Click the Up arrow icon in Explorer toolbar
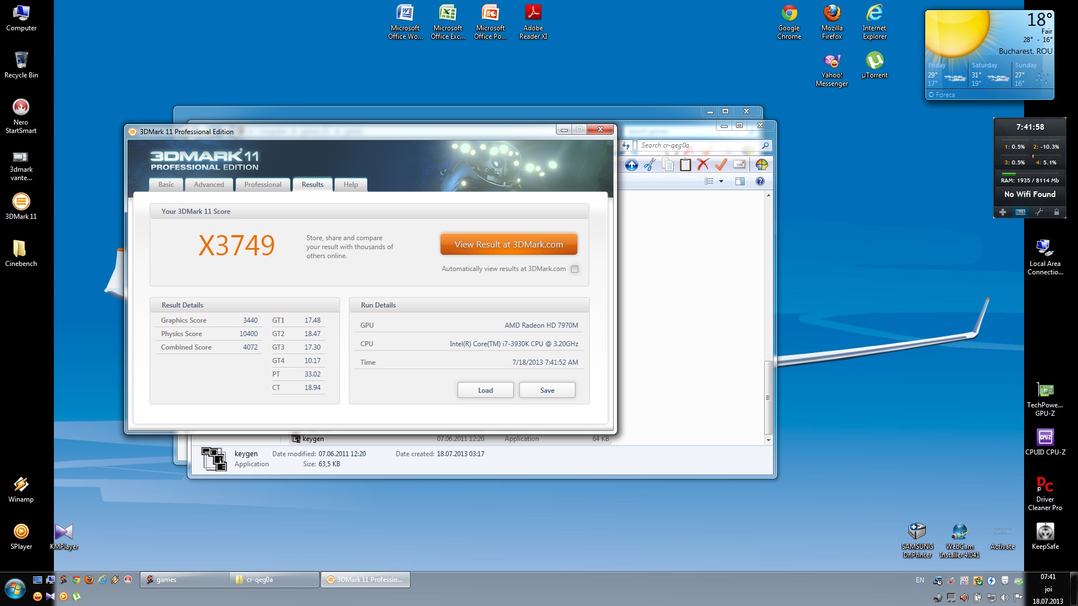Screen dimensions: 1078x606 point(632,165)
